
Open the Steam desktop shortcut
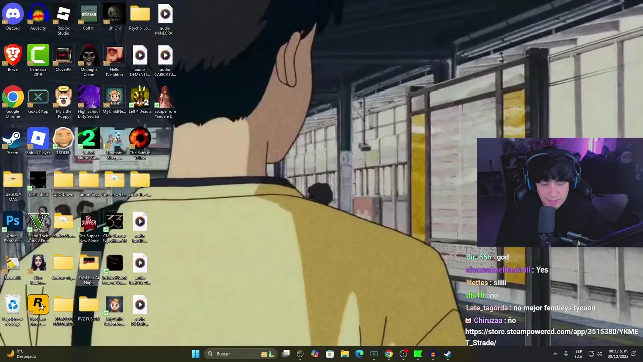pyautogui.click(x=13, y=142)
